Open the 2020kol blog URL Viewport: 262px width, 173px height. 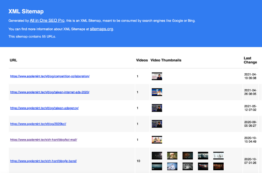(38, 124)
